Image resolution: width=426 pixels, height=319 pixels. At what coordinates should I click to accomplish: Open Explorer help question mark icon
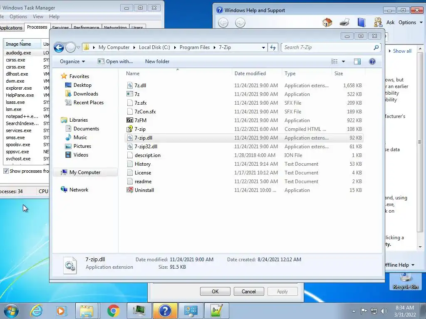click(x=372, y=61)
